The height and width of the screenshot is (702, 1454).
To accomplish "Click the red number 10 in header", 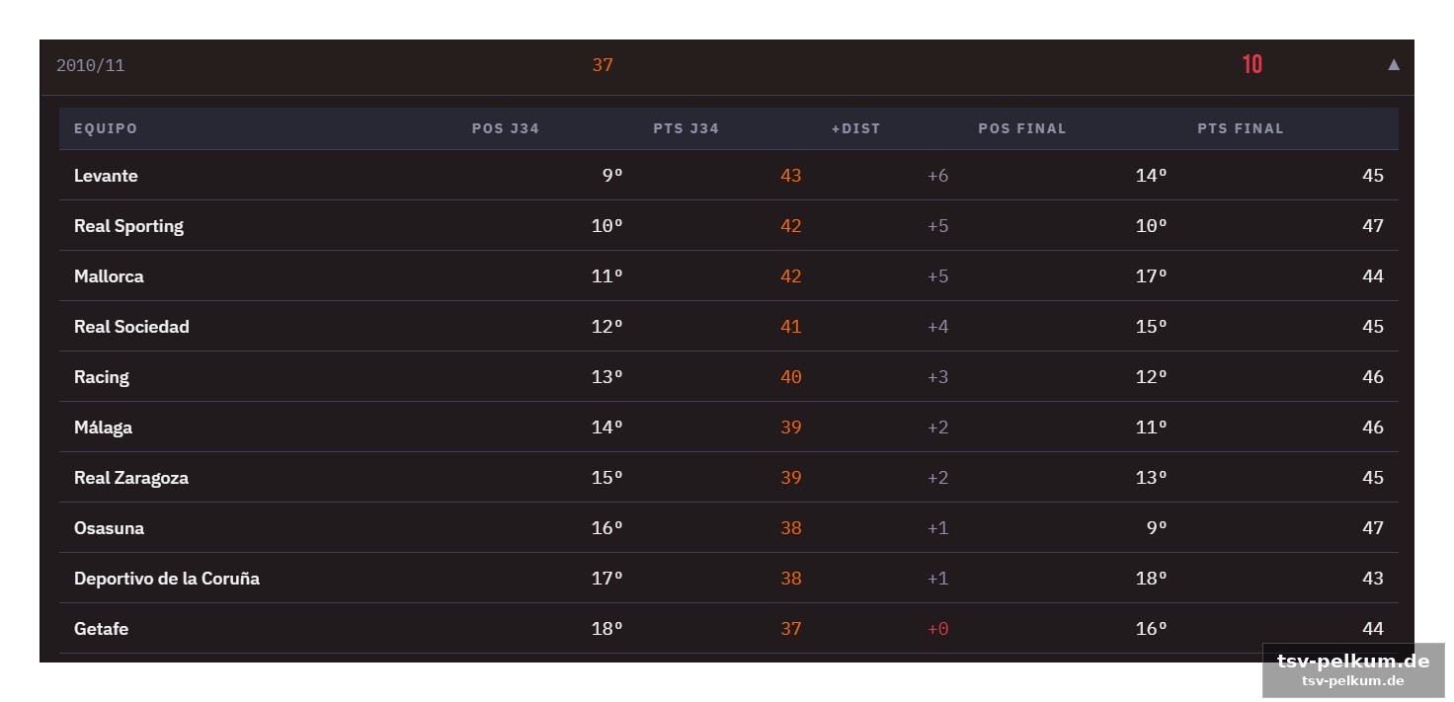I will (x=1252, y=65).
